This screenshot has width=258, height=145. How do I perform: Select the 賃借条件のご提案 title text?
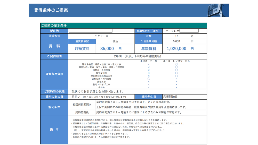(x=51, y=10)
